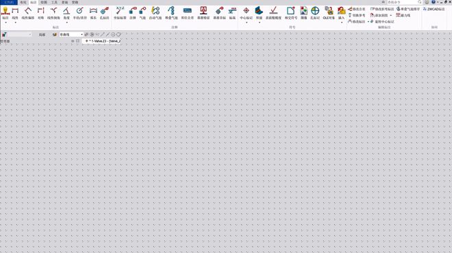Image resolution: width=452 pixels, height=253 pixels.
Task: Use the Radius/Diameter dimension tool
Action: click(x=80, y=13)
